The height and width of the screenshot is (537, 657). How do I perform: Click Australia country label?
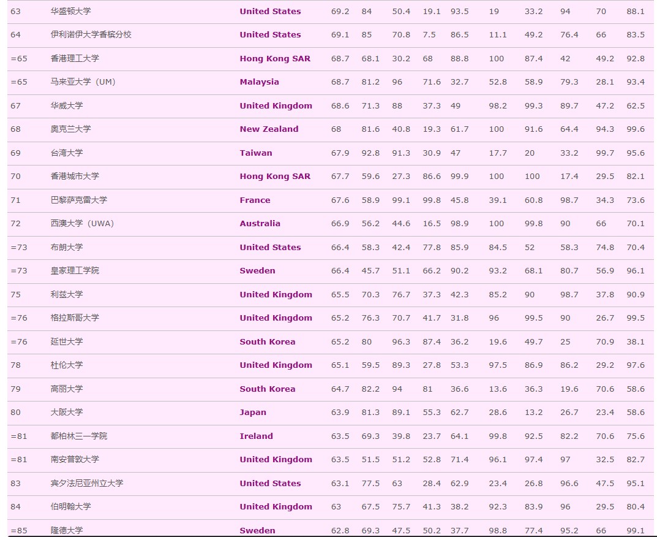coord(260,224)
